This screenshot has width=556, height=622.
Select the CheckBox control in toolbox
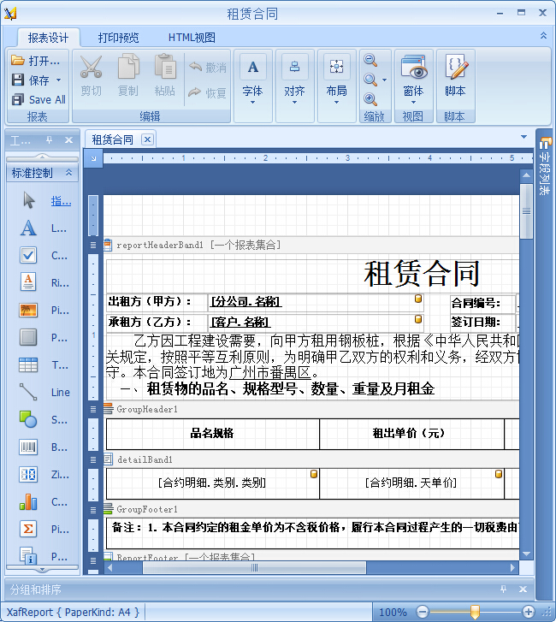tap(29, 255)
